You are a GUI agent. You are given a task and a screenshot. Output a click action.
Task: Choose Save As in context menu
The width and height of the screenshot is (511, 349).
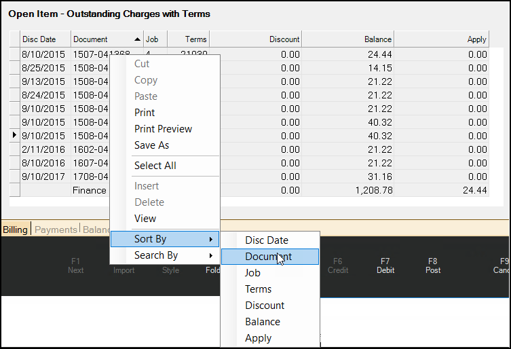pyautogui.click(x=151, y=145)
